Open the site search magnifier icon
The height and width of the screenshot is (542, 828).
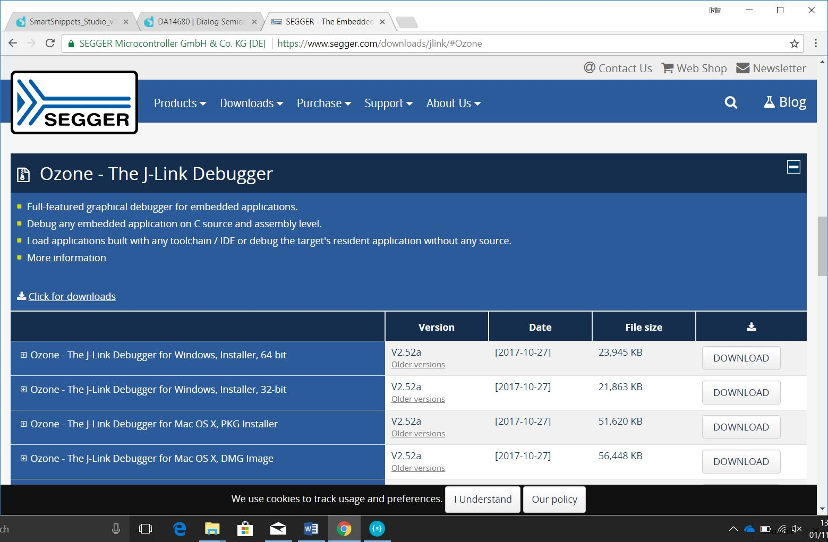(x=731, y=102)
